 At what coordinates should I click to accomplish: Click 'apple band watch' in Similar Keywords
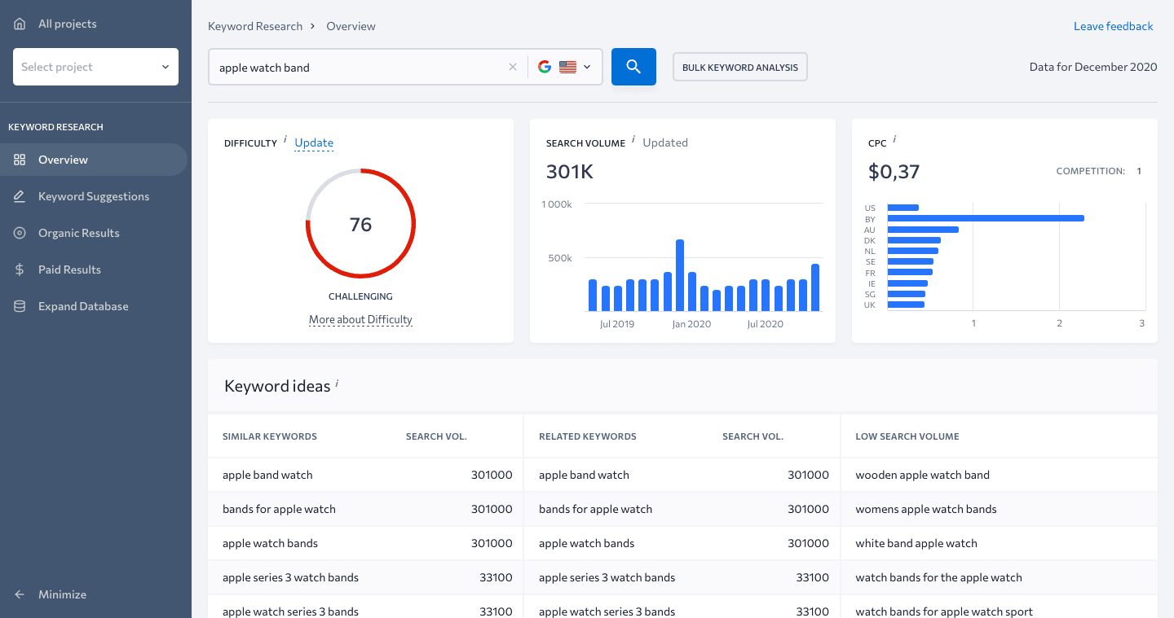click(267, 475)
